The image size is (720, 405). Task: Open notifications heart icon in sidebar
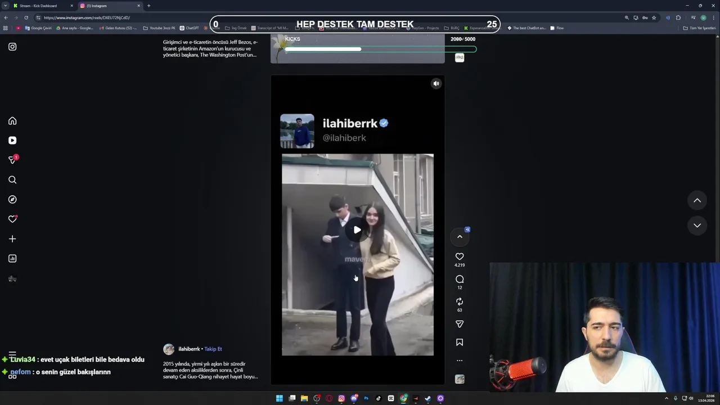(12, 219)
